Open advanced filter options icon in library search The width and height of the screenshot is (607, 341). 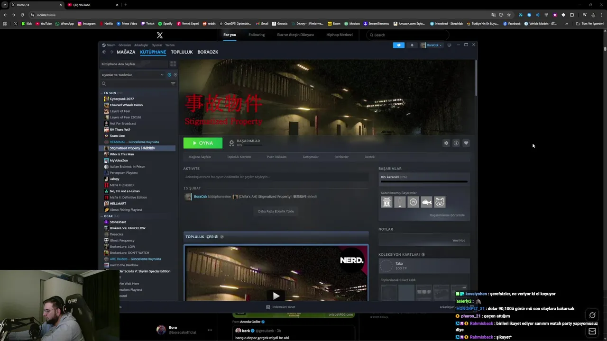click(173, 84)
